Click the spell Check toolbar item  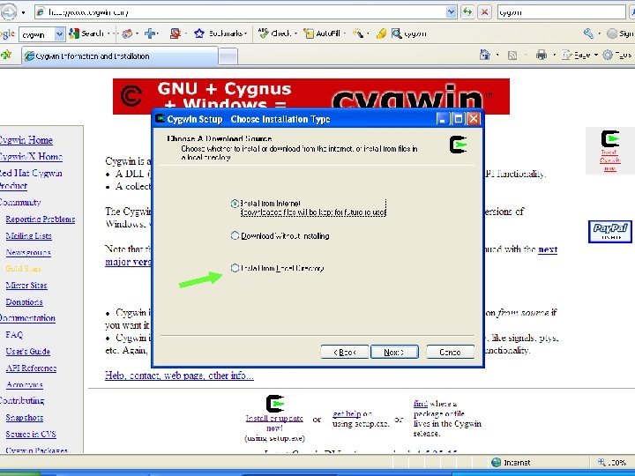pyautogui.click(x=277, y=33)
